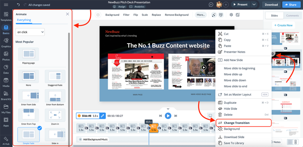Switch to the Slides tab
The image size is (303, 147).
(x=275, y=16)
